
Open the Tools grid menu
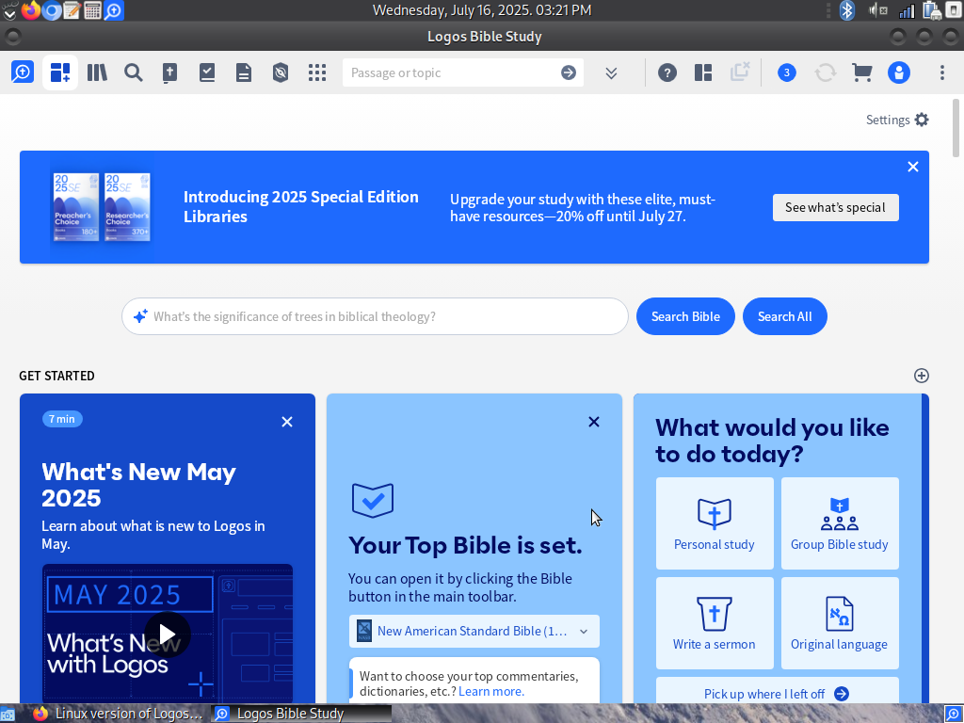coord(317,72)
